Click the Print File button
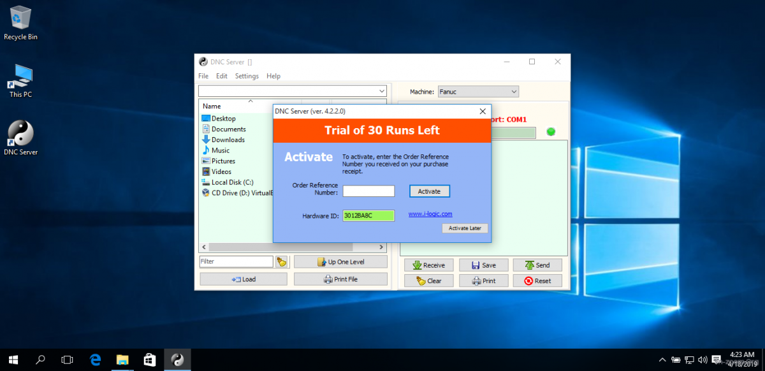Screen dimensions: 765x371 pos(340,279)
